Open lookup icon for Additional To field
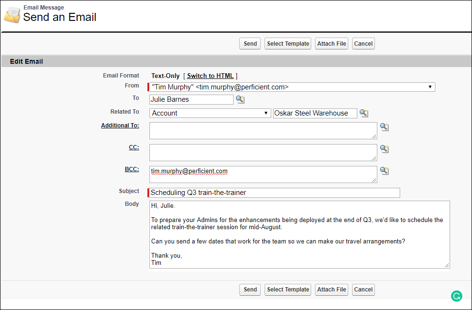The image size is (472, 310). pyautogui.click(x=384, y=127)
